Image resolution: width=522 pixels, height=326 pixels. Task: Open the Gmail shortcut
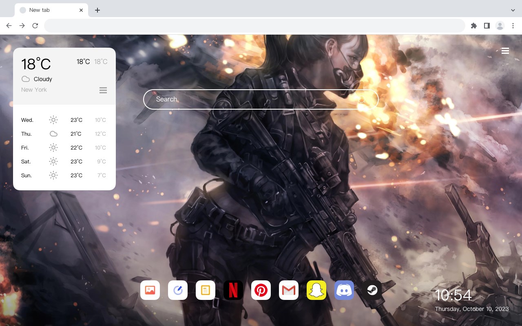289,290
